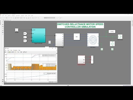Open the Diagram menu in Simulink
The width and height of the screenshot is (133, 100).
13,16
